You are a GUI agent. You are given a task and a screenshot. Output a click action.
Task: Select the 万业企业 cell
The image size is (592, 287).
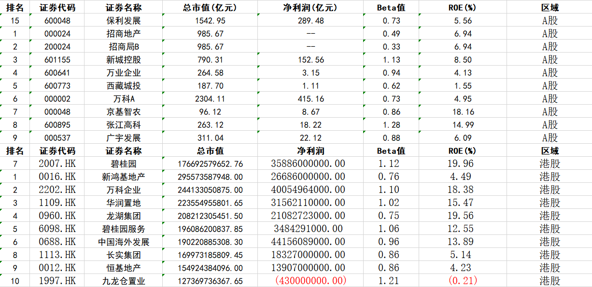[123, 73]
